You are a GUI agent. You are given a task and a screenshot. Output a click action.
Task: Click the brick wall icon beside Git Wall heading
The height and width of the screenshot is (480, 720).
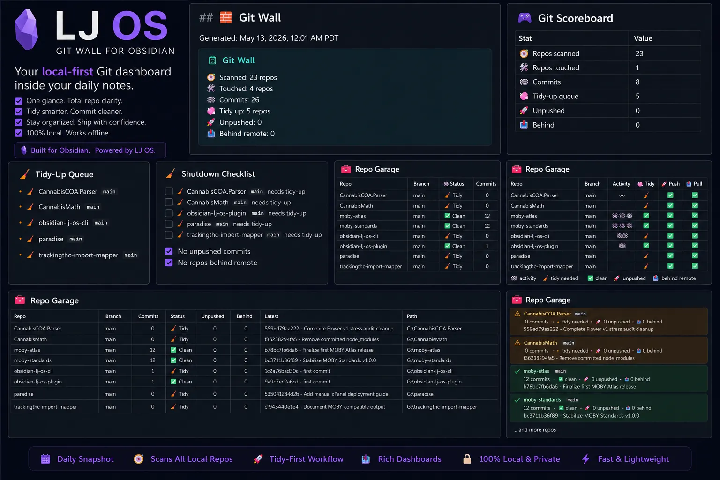pyautogui.click(x=226, y=17)
